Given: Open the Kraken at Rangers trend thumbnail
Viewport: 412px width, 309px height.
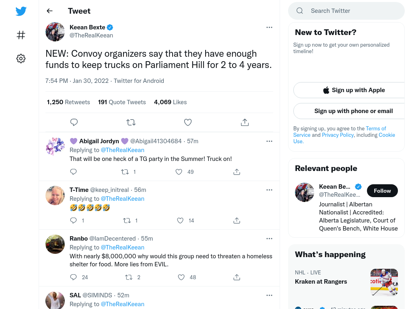Looking at the screenshot, I should 384,282.
